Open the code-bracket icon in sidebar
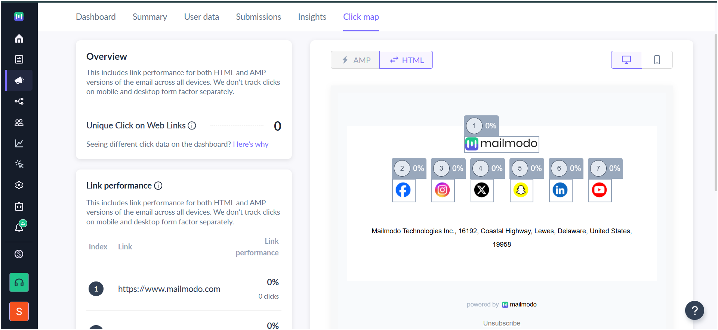Screen dimensions: 718x330 click(x=19, y=206)
